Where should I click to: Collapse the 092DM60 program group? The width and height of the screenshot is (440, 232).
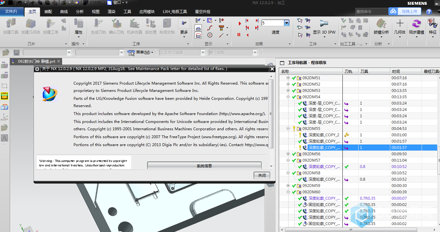[x=288, y=192]
